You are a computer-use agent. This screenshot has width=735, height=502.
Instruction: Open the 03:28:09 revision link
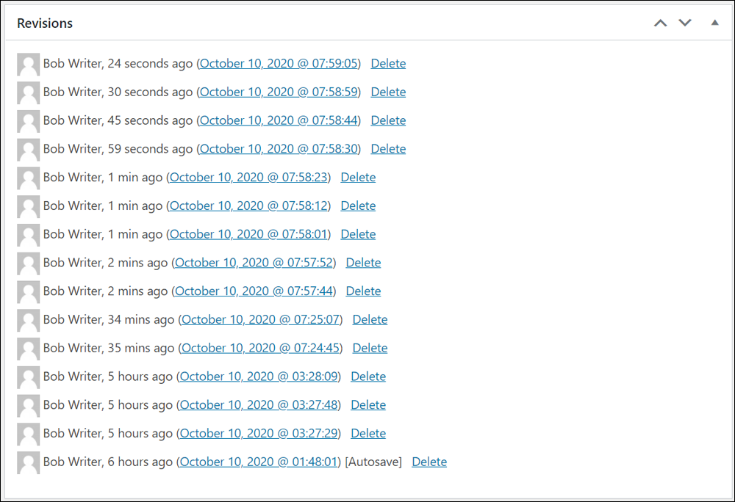259,376
